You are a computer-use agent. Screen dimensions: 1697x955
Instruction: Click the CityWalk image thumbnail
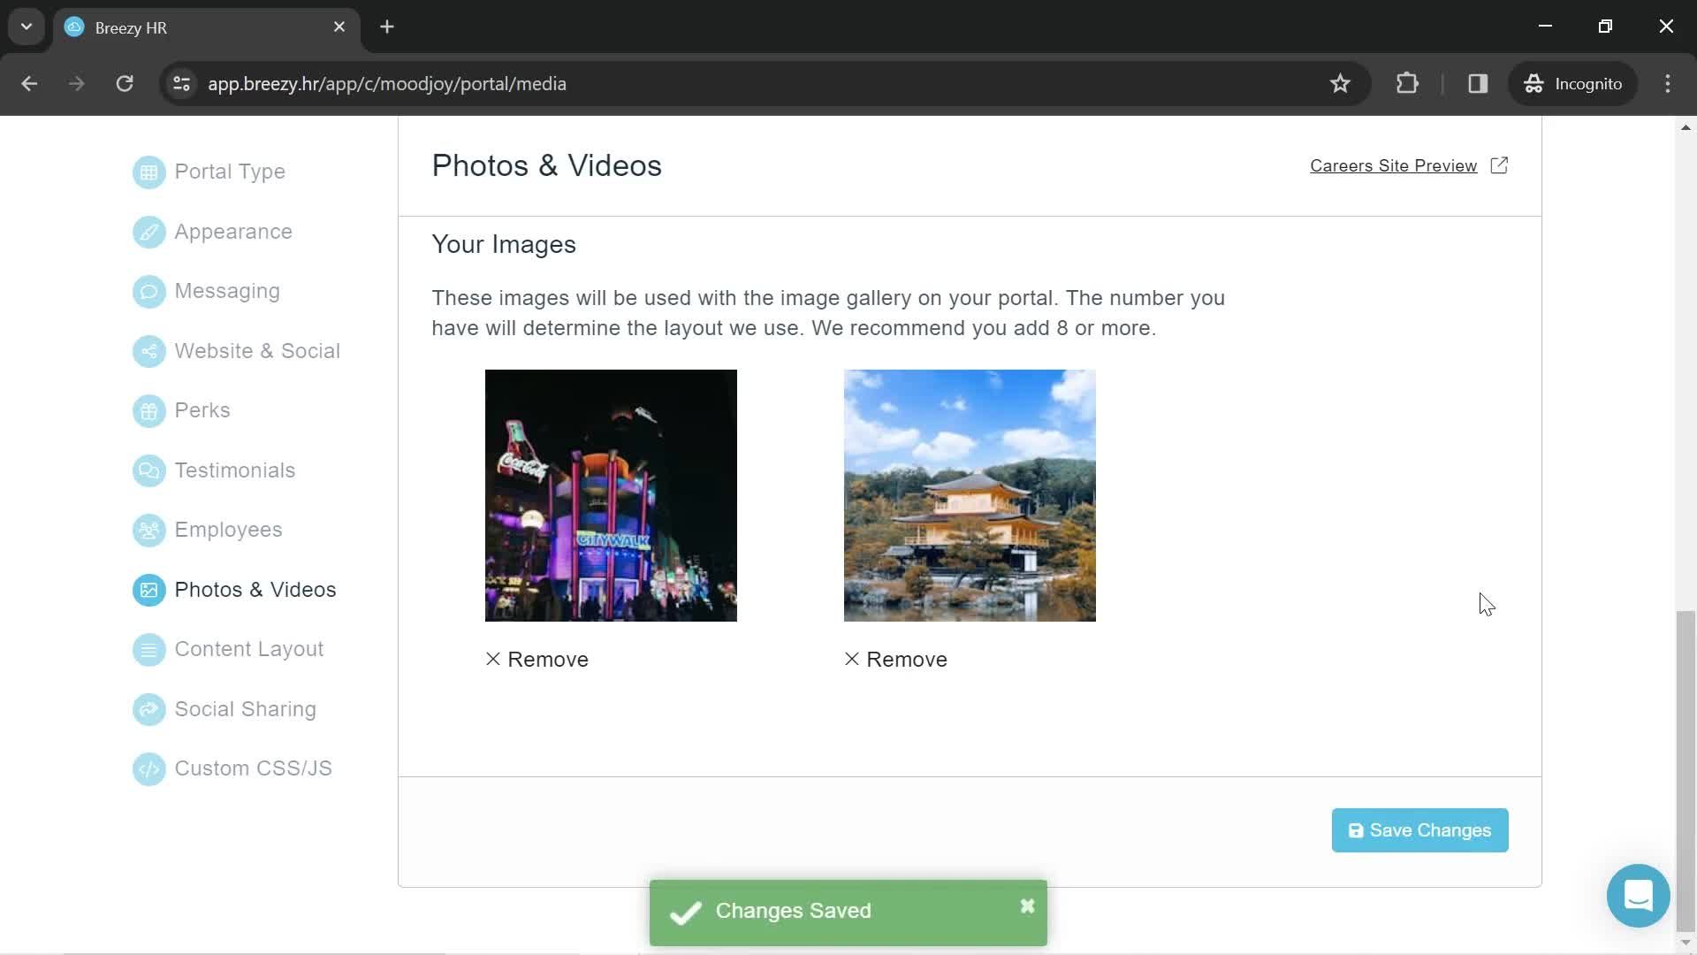click(610, 495)
